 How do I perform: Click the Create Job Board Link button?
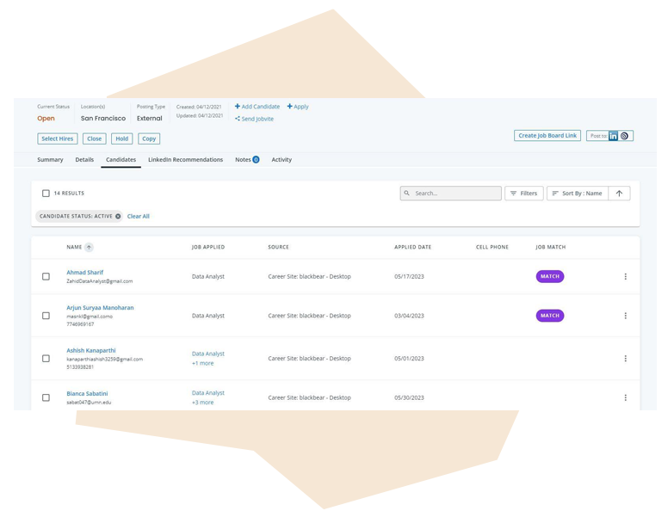(547, 136)
